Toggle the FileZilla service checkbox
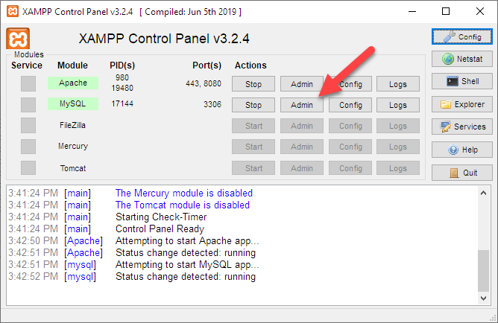This screenshot has width=498, height=323. [28, 126]
